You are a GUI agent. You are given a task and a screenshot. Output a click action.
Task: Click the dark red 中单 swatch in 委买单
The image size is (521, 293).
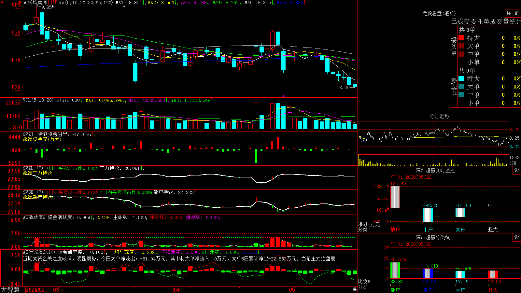(461, 54)
